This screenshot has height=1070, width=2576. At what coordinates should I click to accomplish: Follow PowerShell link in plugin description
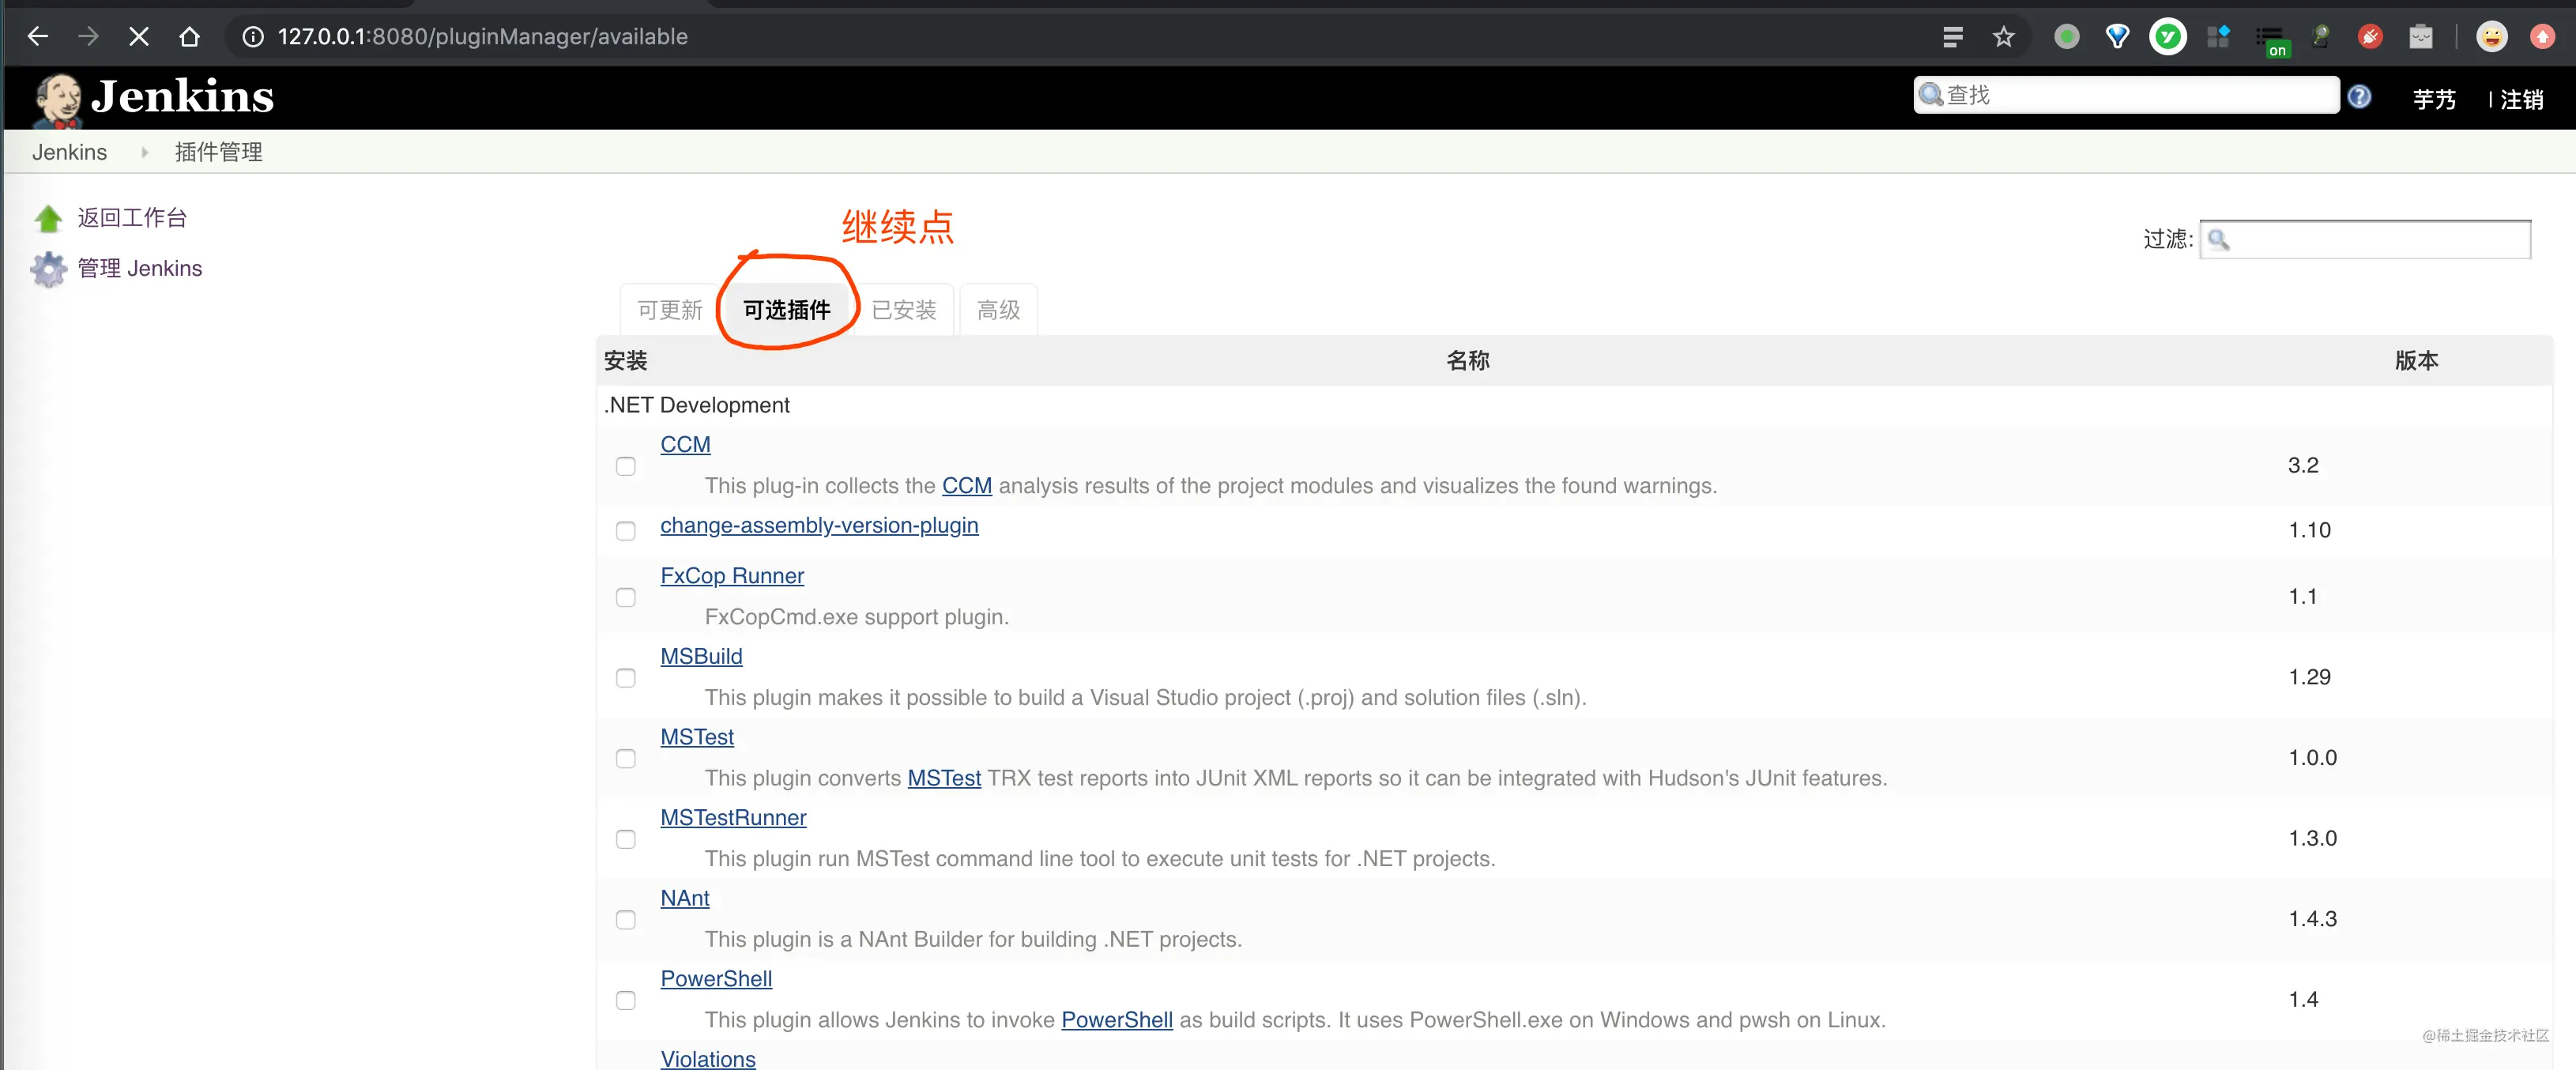1117,1020
